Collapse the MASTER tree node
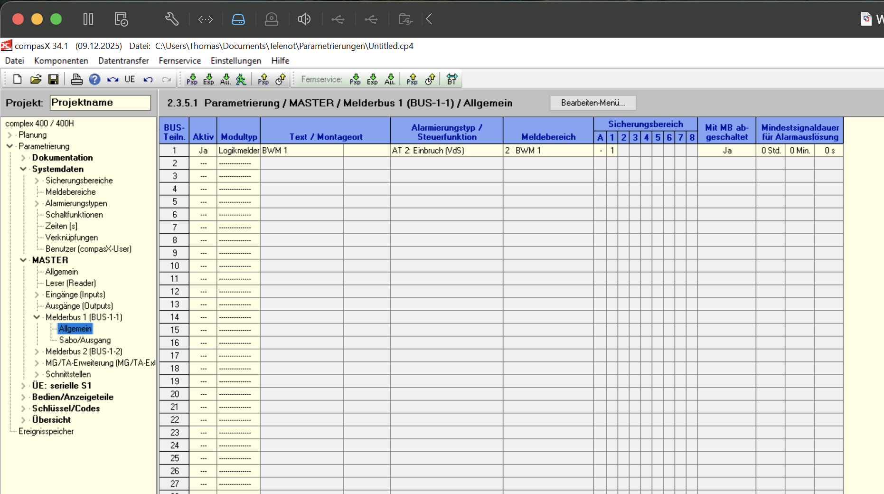The height and width of the screenshot is (494, 884). pos(23,260)
